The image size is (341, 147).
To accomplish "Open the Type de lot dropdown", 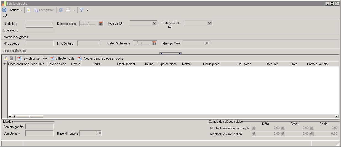I will (154, 23).
